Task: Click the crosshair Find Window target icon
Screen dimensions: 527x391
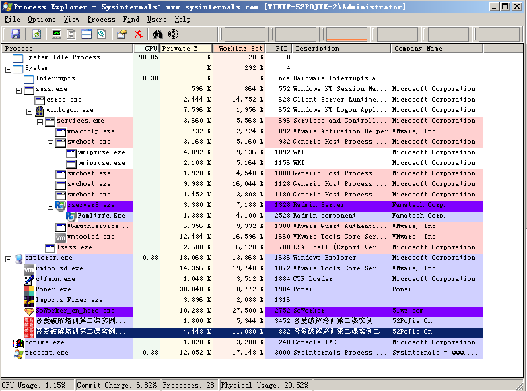Action: tap(174, 34)
